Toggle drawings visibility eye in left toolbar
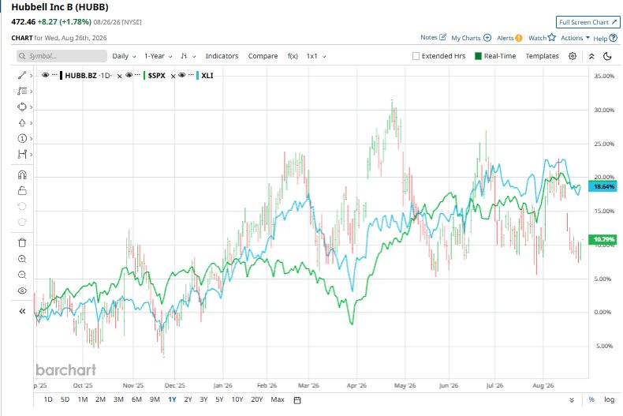623x416 pixels. (x=22, y=290)
